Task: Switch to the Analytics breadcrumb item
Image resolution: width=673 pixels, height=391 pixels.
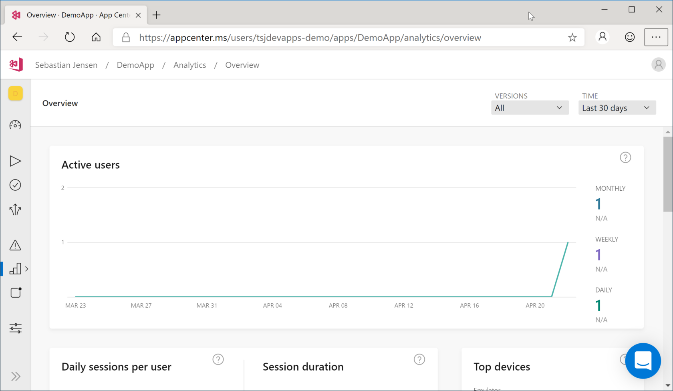Action: point(189,64)
